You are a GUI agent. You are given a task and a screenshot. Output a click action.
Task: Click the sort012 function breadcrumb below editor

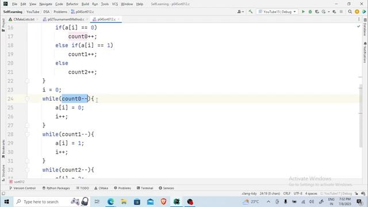tap(17, 182)
